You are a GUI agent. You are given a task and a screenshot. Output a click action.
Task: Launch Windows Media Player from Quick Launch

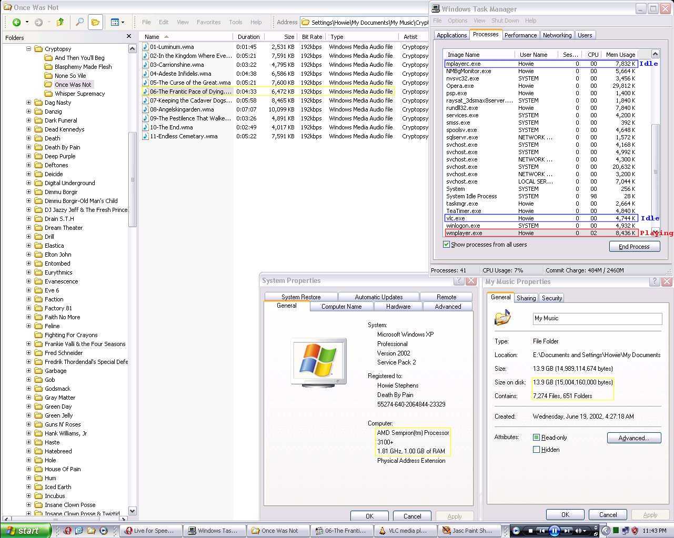coord(104,531)
